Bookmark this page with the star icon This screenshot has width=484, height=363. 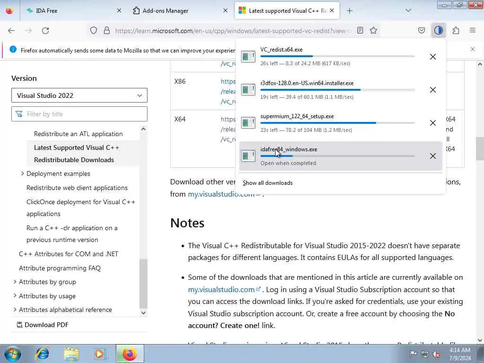pos(373,30)
